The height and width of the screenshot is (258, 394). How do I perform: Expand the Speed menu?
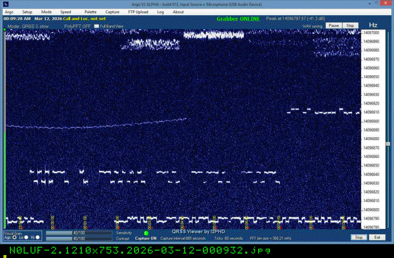(66, 12)
